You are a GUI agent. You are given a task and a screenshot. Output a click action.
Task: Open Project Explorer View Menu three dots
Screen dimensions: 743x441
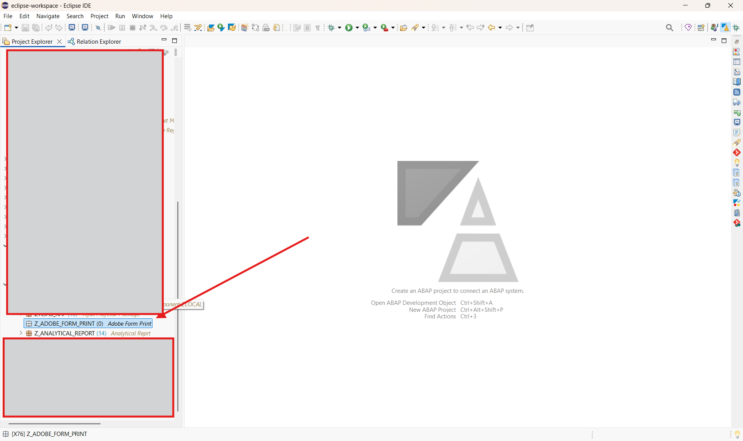click(176, 52)
